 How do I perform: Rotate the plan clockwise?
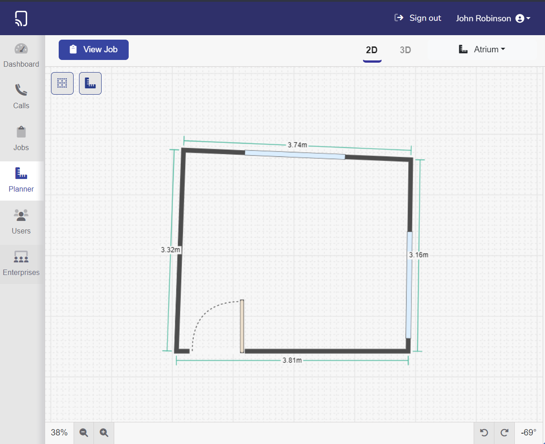tap(505, 433)
